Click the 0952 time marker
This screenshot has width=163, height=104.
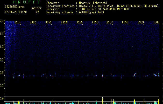coord(33,22)
